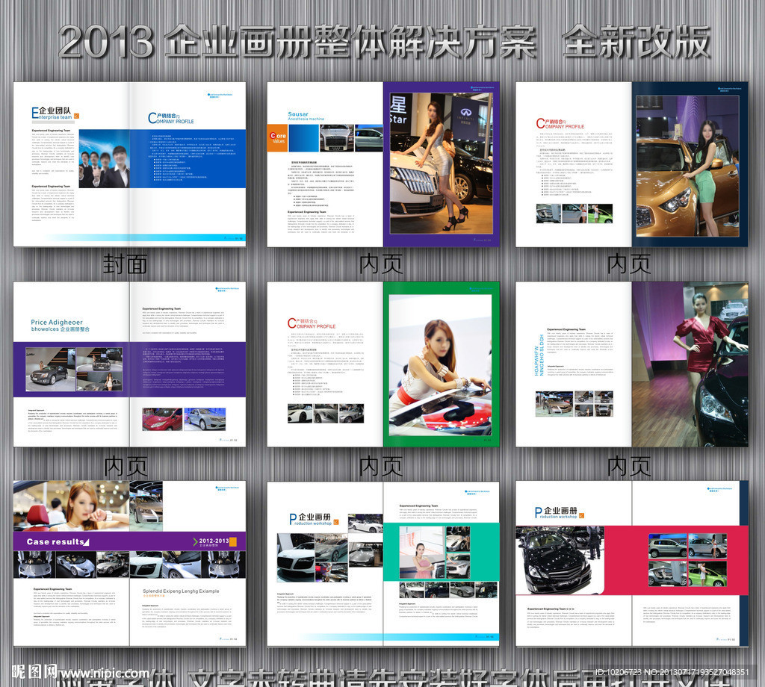Click "Production workshop" heading in the crimson spread
The height and width of the screenshot is (687, 765).
[x=556, y=512]
